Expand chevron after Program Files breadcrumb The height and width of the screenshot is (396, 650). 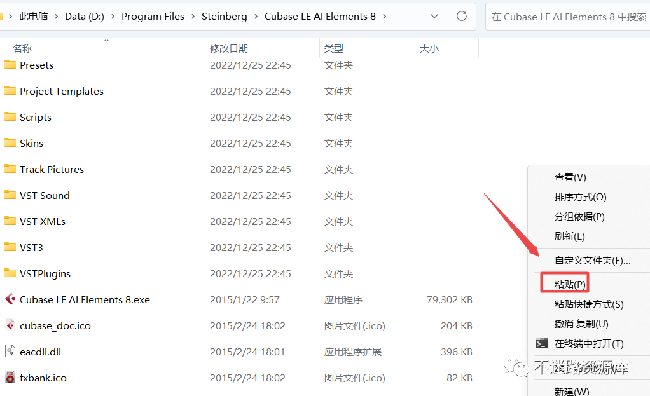tap(193, 17)
